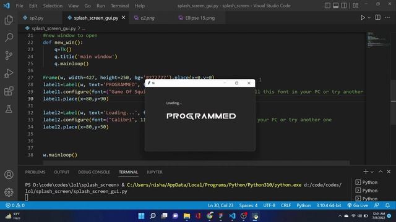Open Windows Start menu

(141, 216)
